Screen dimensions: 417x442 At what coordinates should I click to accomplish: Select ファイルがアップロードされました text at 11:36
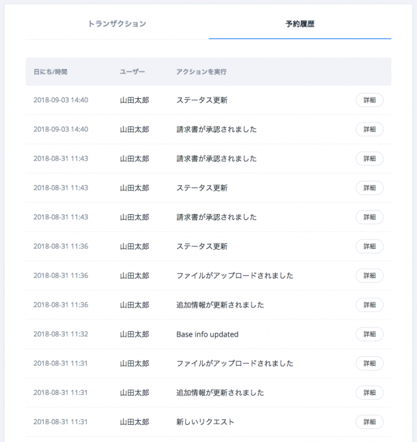tap(235, 275)
